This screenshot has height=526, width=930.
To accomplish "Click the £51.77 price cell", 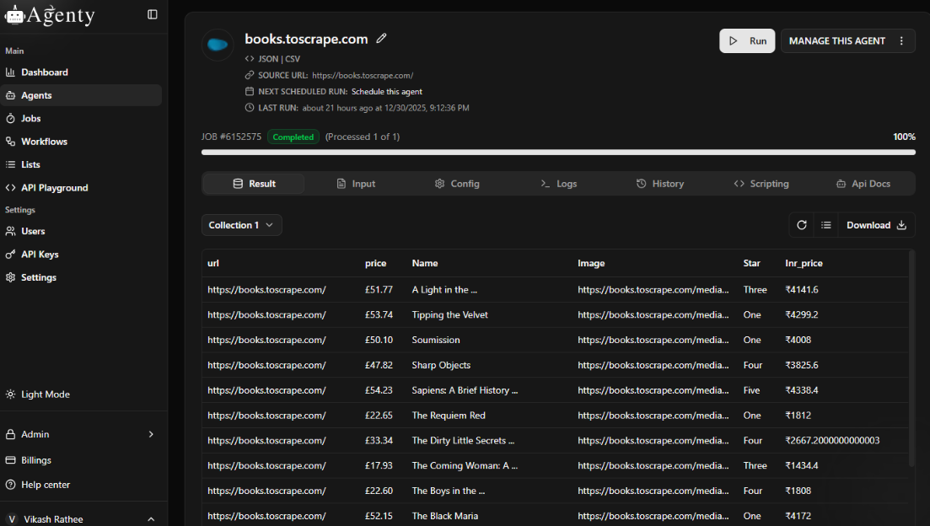I will (379, 290).
